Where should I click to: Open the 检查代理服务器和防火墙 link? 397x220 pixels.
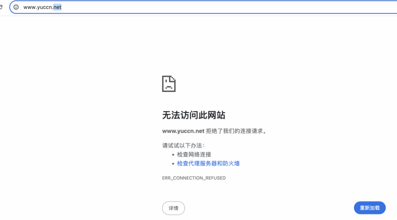(208, 163)
